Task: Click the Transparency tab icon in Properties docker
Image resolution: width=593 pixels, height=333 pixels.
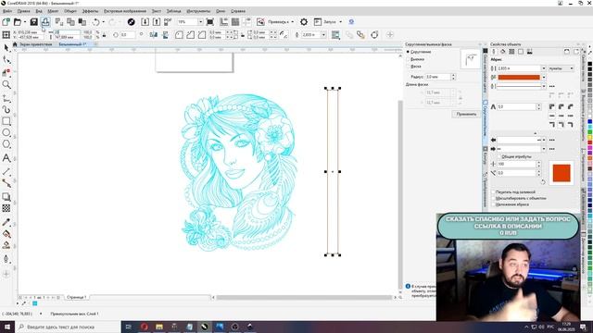Action: 511,52
